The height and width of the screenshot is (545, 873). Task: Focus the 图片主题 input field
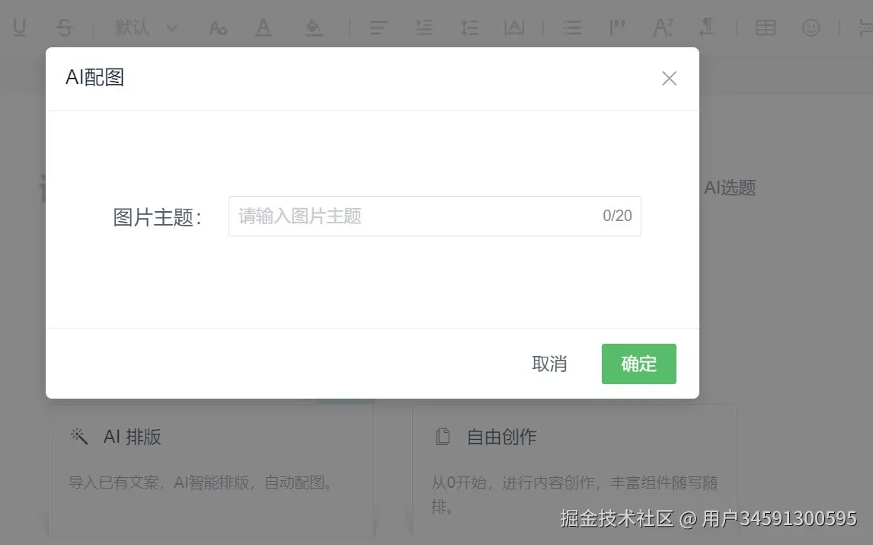435,216
